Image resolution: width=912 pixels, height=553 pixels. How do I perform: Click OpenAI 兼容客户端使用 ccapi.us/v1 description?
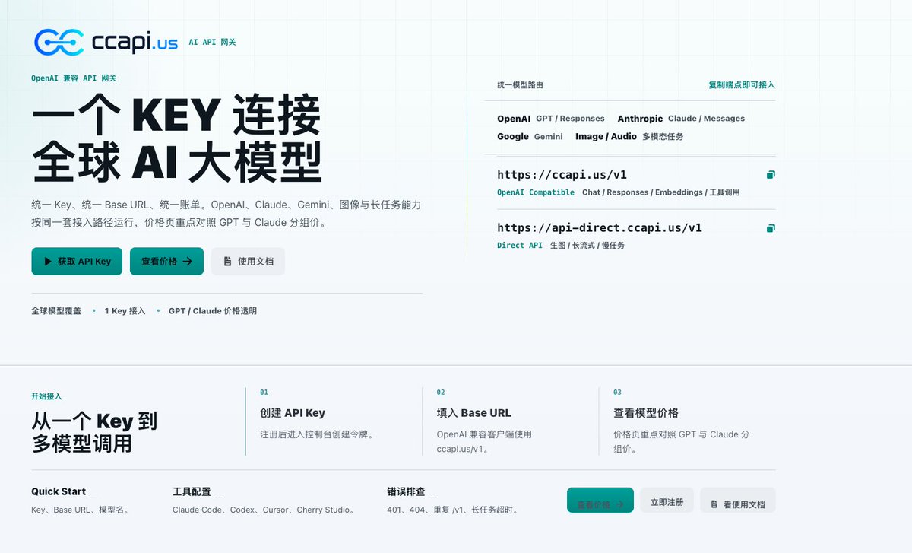pyautogui.click(x=484, y=442)
